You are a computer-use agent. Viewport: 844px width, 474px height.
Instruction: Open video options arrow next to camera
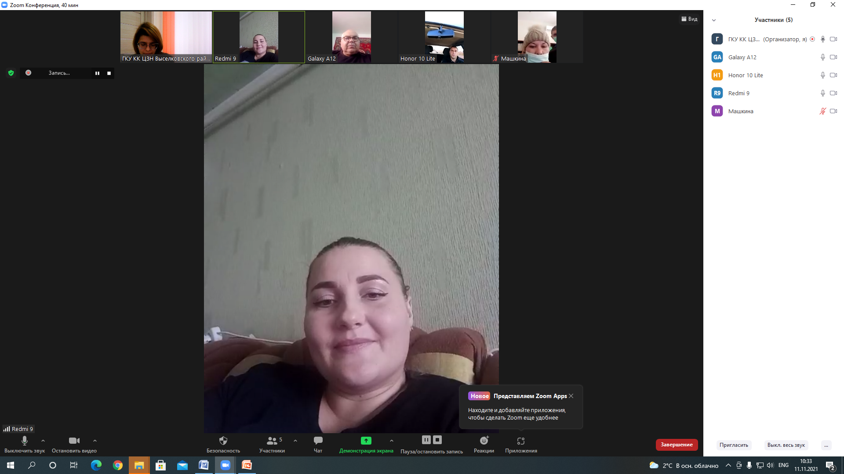[x=95, y=441]
